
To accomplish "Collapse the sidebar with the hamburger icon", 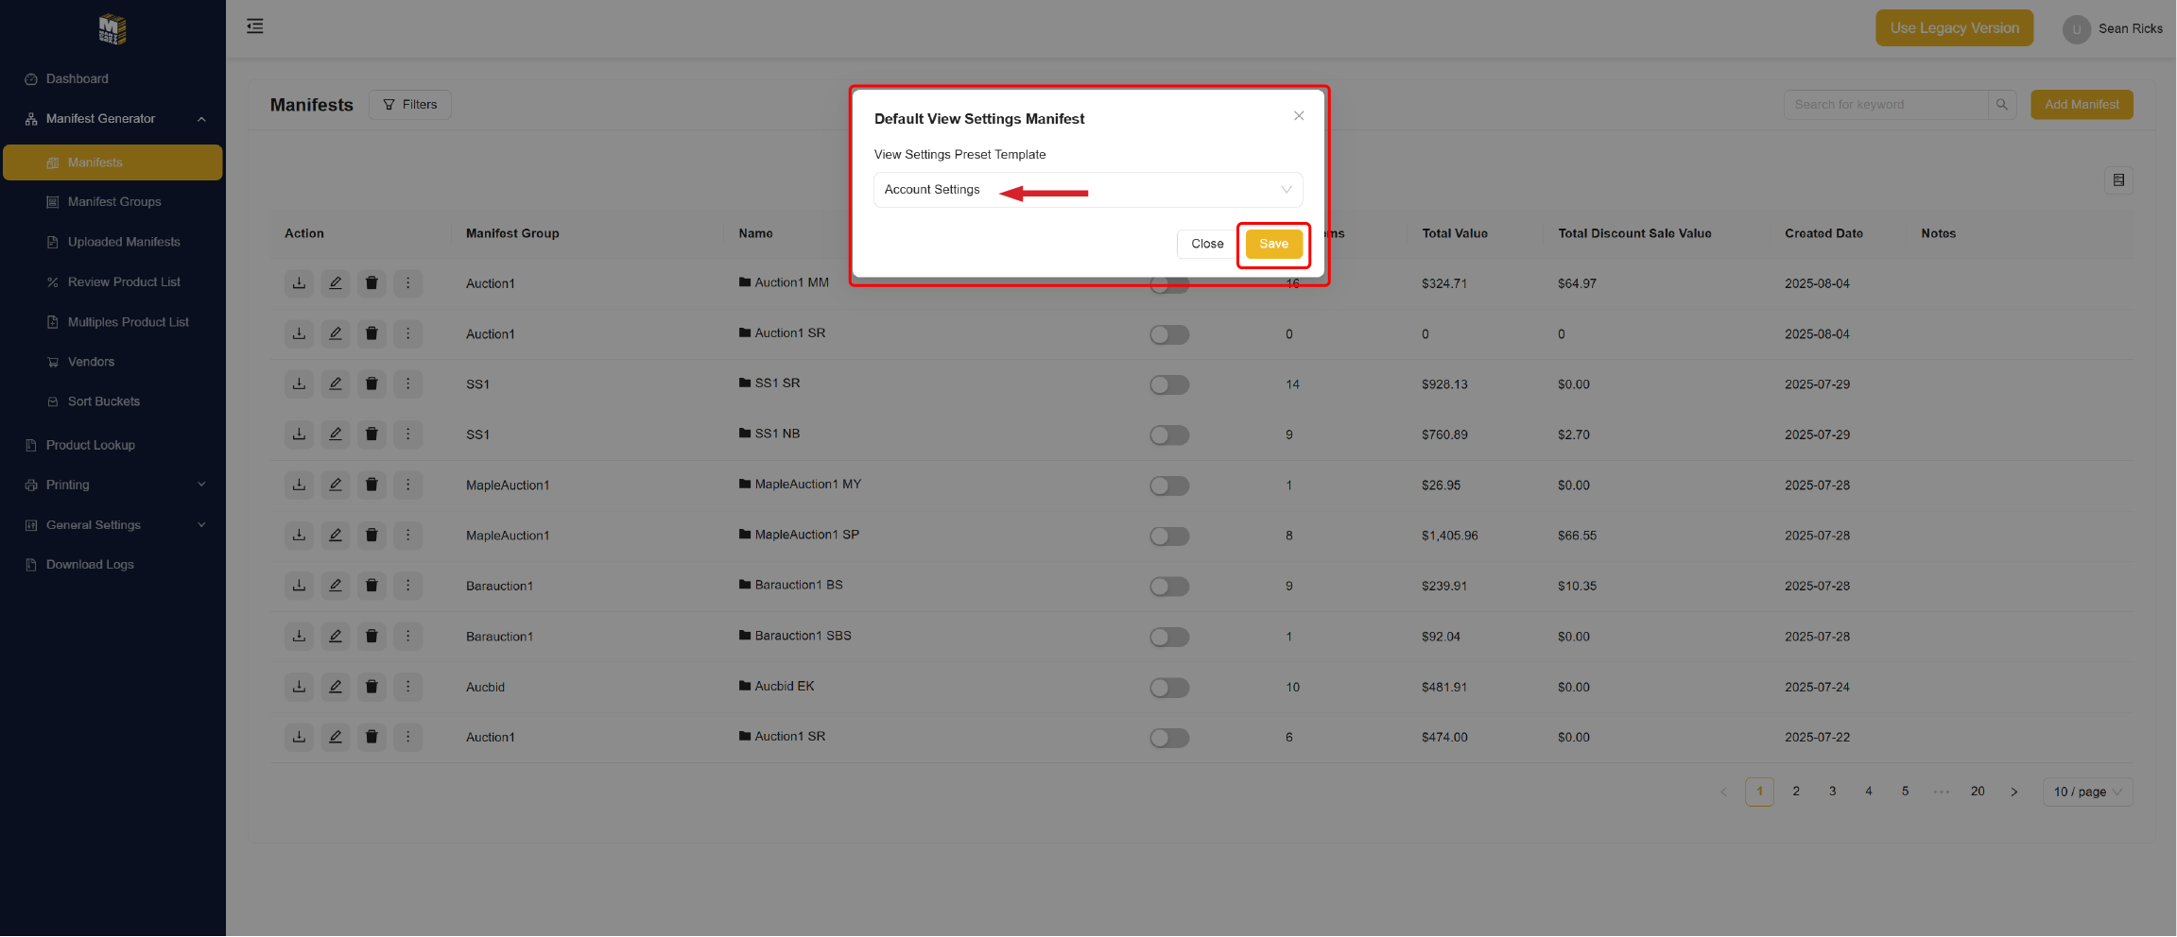I will 255,26.
